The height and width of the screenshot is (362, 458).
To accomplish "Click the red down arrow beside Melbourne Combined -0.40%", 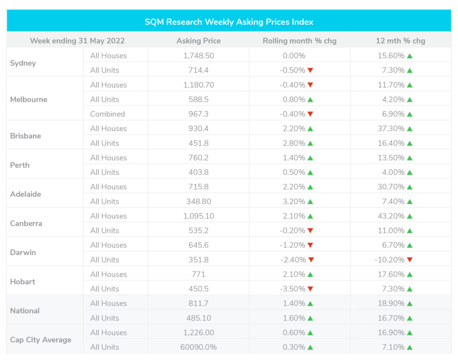I will [x=310, y=114].
